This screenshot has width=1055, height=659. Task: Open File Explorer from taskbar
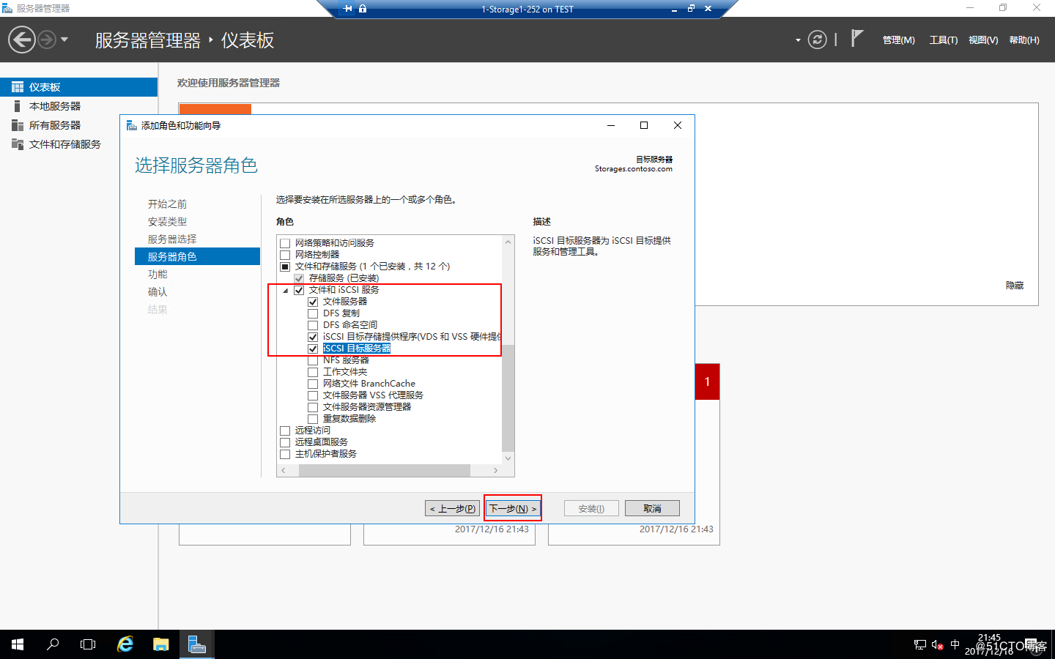click(161, 644)
